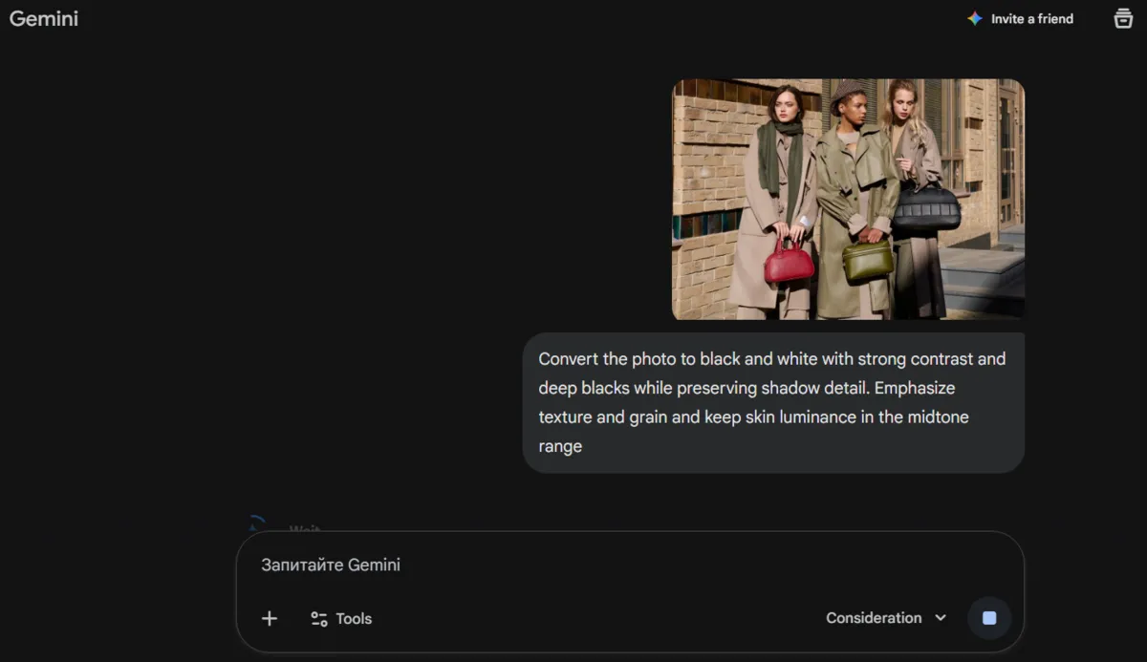1147x662 pixels.
Task: Expand the chevron beside Consideration
Action: 941,618
